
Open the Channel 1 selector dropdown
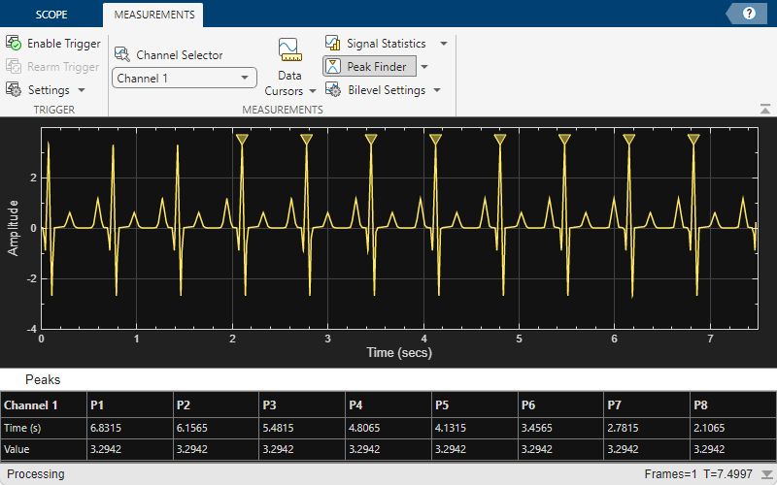(185, 78)
